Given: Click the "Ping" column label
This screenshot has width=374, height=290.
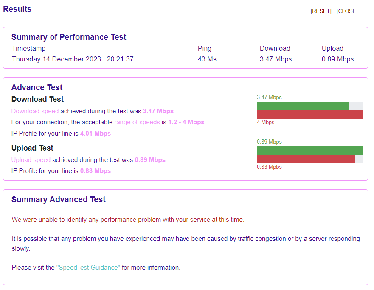Looking at the screenshot, I should [205, 49].
